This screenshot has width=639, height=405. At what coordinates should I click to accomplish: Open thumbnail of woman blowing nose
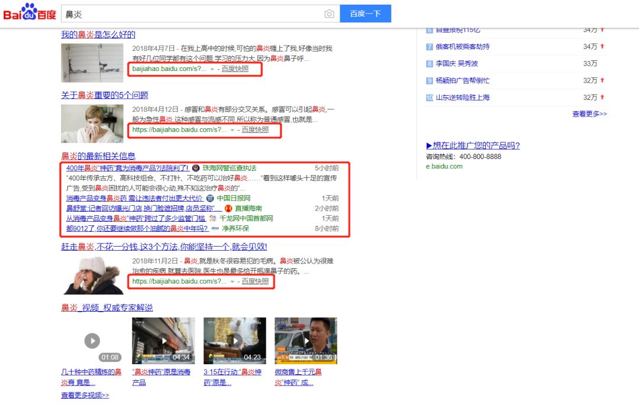point(92,124)
